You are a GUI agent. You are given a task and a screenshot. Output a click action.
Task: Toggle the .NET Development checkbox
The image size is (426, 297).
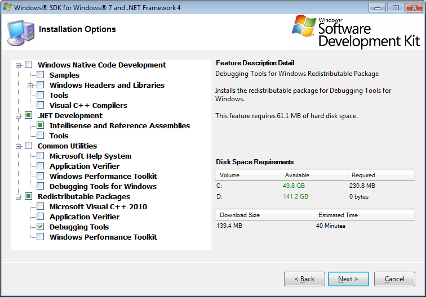29,115
